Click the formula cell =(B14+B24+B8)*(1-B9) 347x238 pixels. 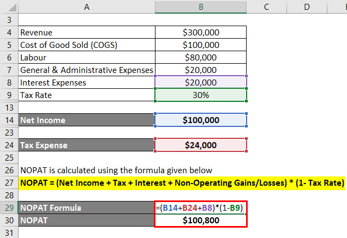click(201, 208)
